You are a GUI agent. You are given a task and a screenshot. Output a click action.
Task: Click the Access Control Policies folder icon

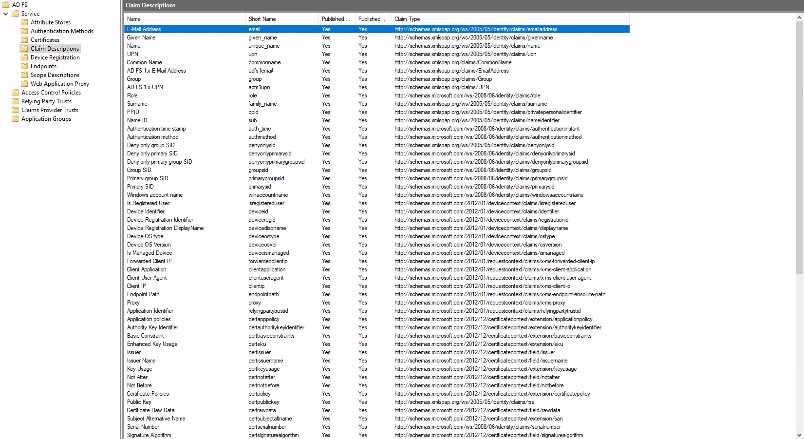click(15, 93)
